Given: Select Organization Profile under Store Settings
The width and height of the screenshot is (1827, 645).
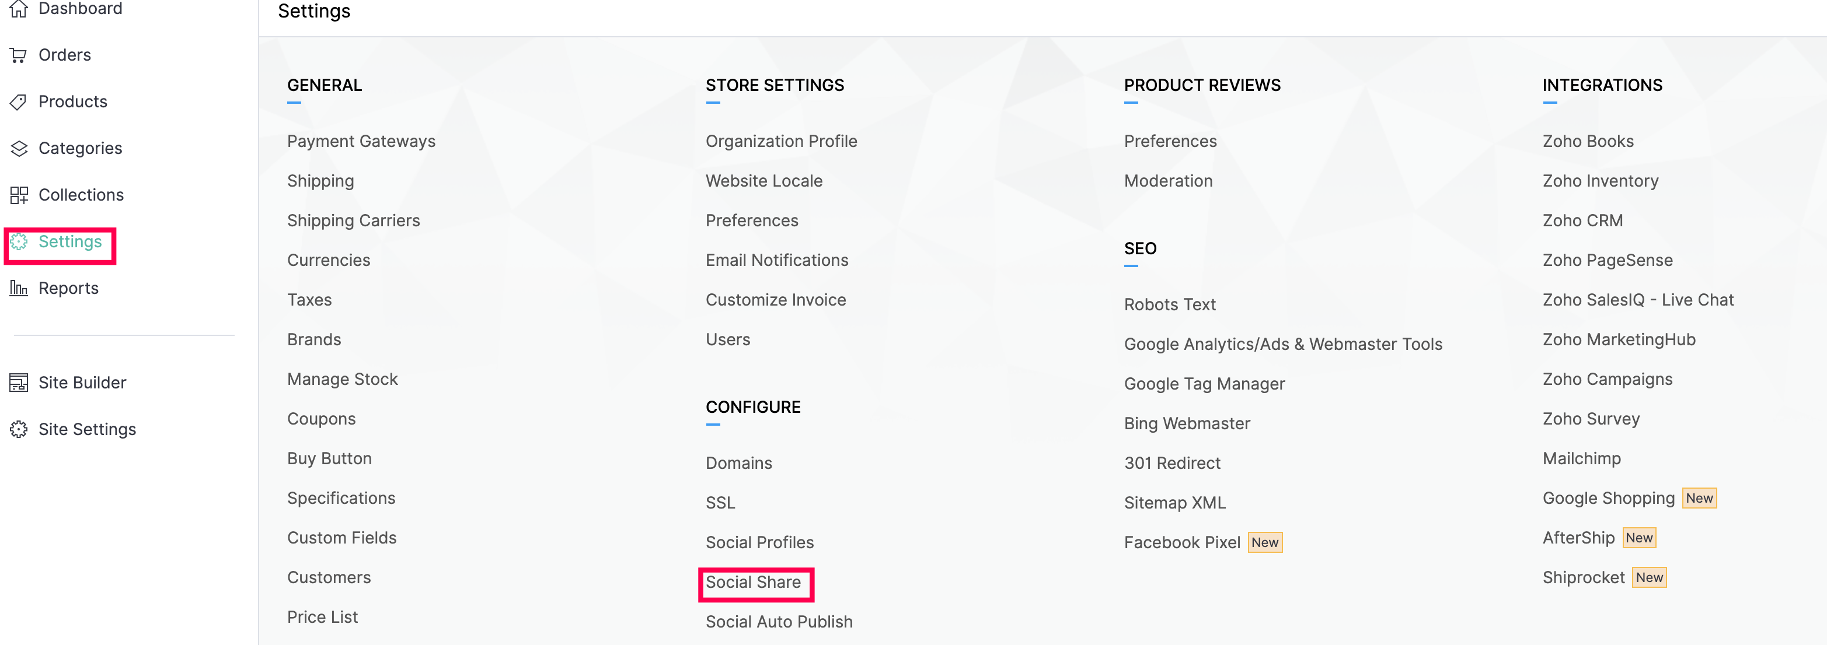Looking at the screenshot, I should click(781, 142).
